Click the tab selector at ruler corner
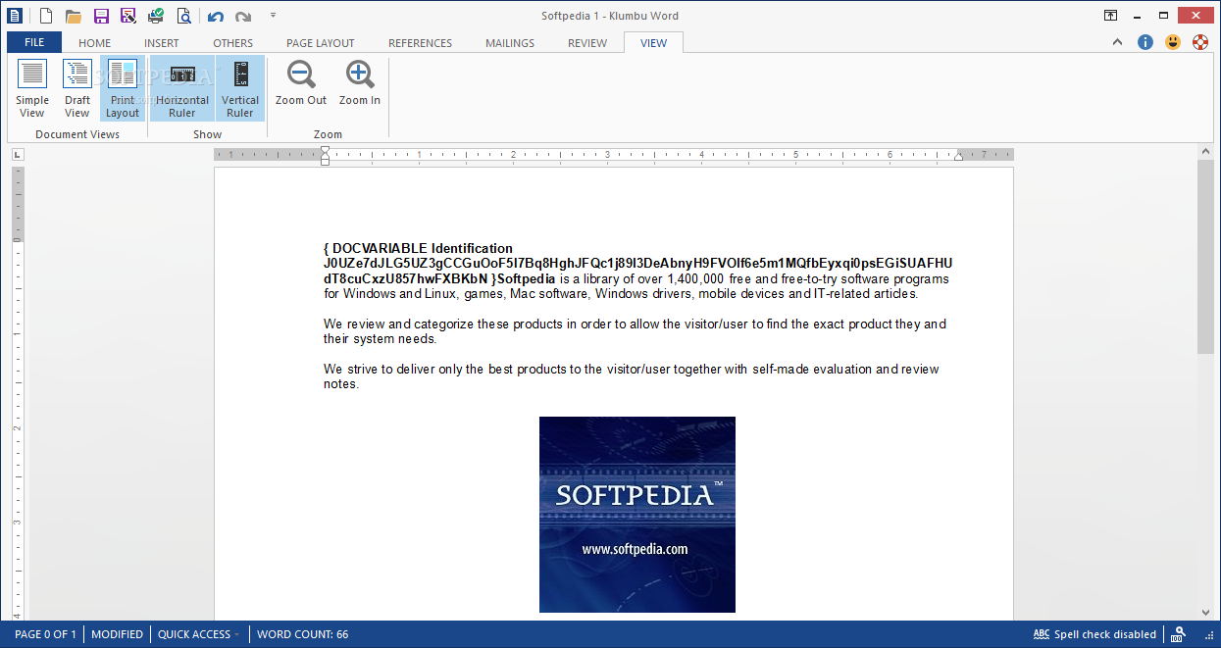This screenshot has width=1221, height=648. click(17, 155)
